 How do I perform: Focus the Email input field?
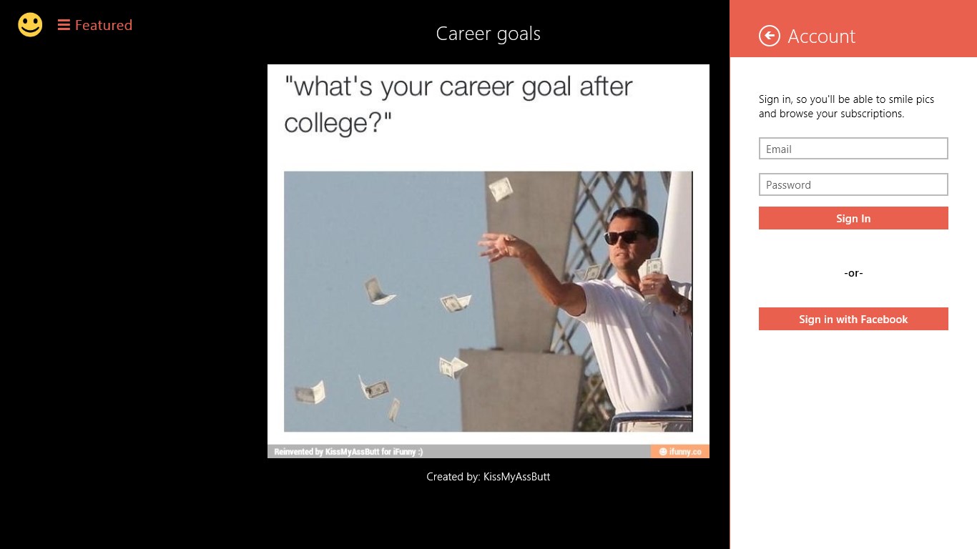coord(853,149)
